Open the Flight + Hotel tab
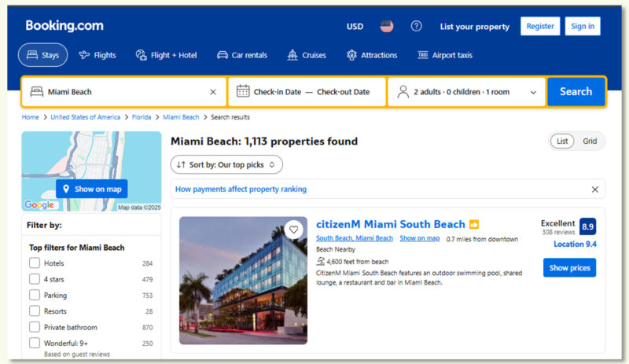The height and width of the screenshot is (364, 629). point(166,55)
